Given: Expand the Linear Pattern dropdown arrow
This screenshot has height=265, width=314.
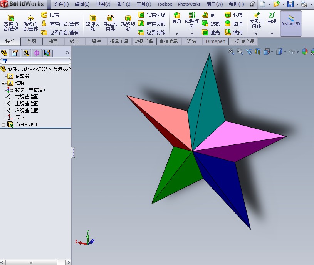Looking at the screenshot, I should [x=192, y=34].
